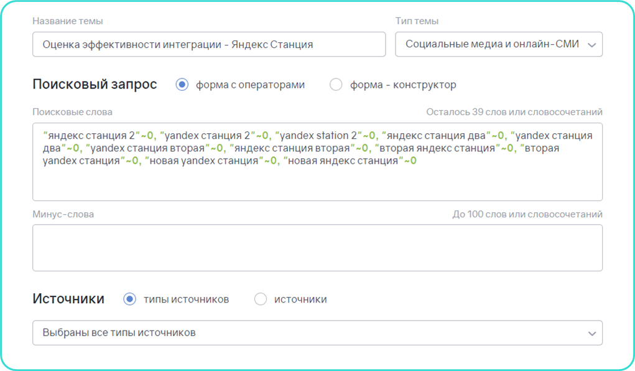Switch to the "источники" radio option
635x371 pixels.
[x=261, y=299]
